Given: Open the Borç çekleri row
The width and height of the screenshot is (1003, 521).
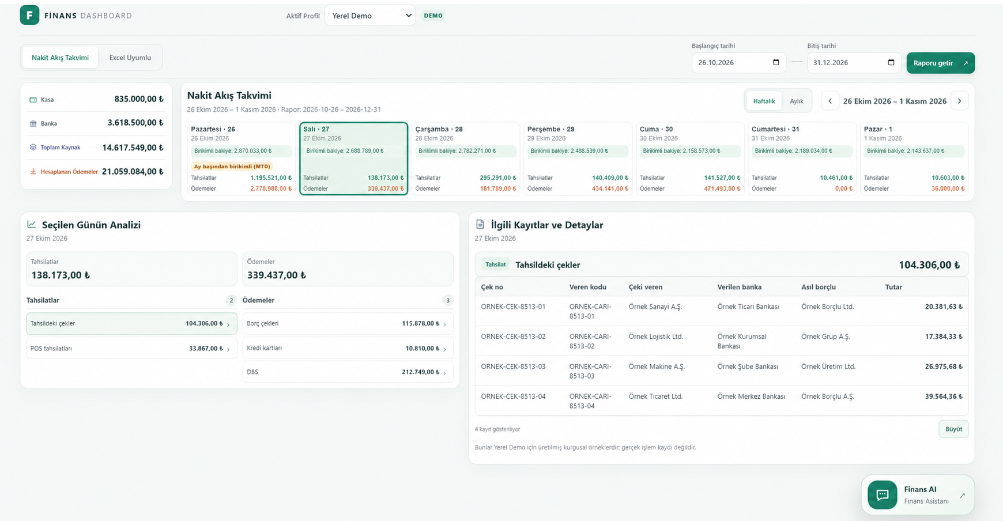Looking at the screenshot, I should 348,323.
